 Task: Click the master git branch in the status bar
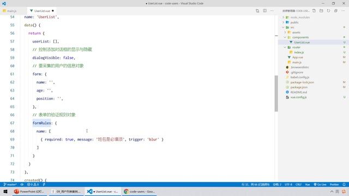(10, 185)
